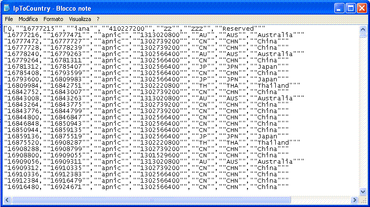
Task: Click the value 16924671 in last line
Action: (66, 187)
